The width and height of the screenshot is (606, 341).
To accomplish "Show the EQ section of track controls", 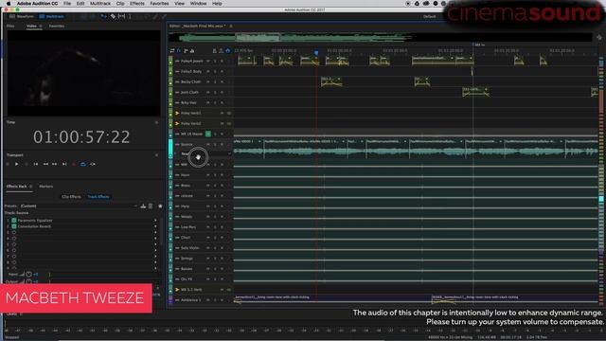I will [x=192, y=51].
